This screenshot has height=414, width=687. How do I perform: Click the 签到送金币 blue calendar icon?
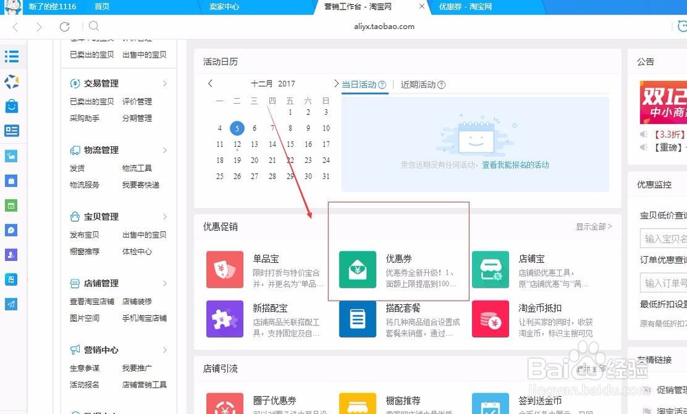[491, 404]
